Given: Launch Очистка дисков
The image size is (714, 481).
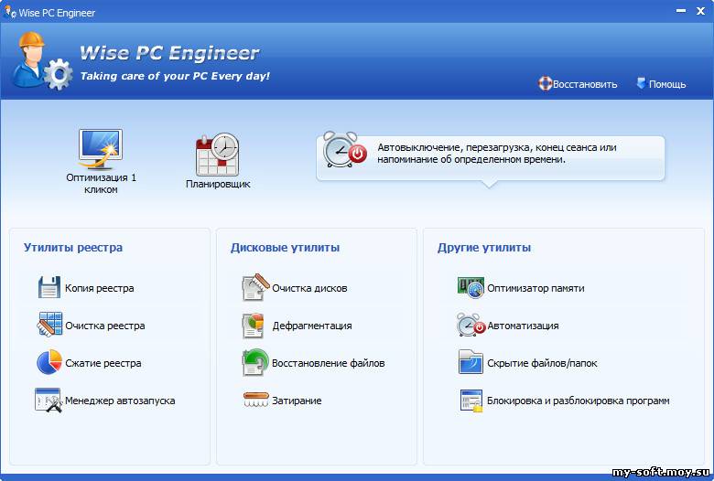Looking at the screenshot, I should tap(309, 288).
